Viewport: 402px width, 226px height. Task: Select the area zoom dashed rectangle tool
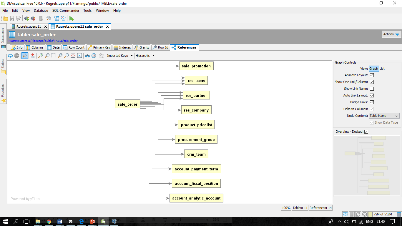pyautogui.click(x=54, y=56)
